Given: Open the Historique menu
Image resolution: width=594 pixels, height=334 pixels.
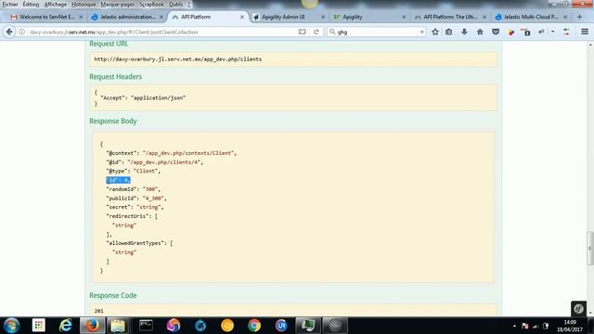Looking at the screenshot, I should (x=84, y=4).
